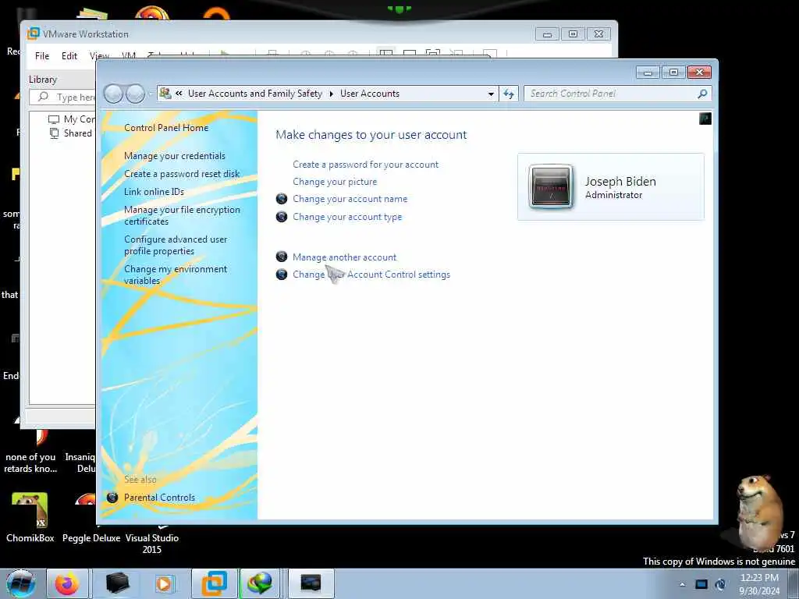Open Change your account type
The image size is (799, 599).
(347, 217)
